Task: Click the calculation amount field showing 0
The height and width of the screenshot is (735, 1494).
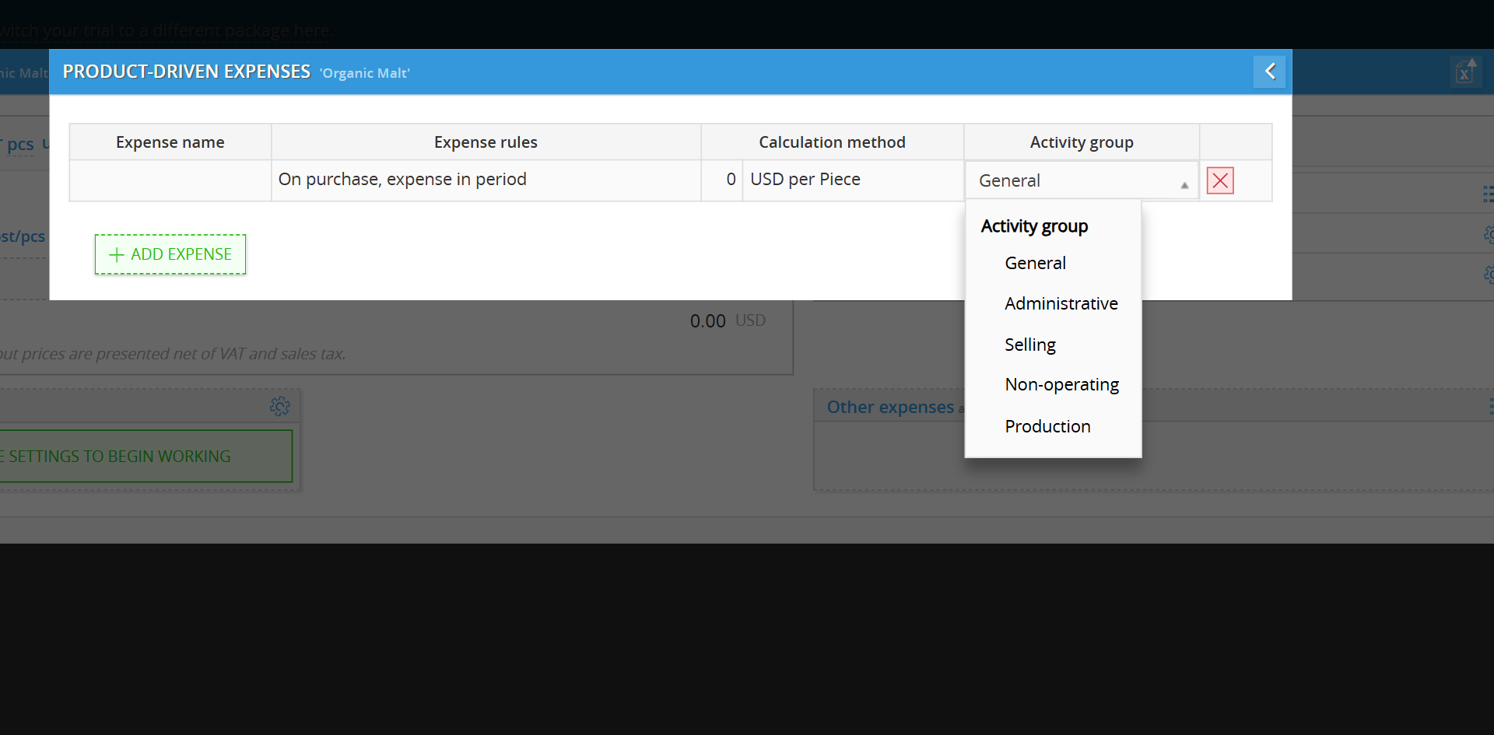Action: coord(721,180)
